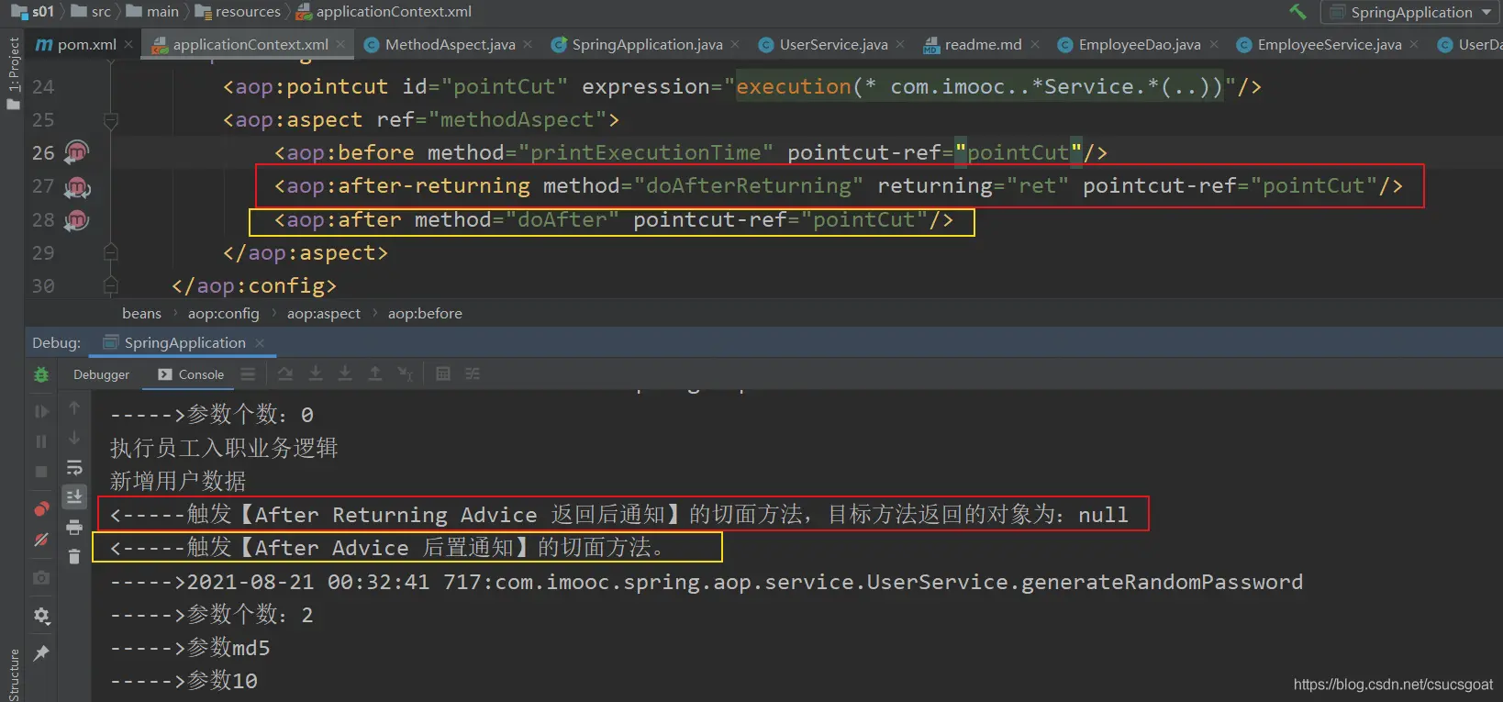
Task: Close the pom.xml editor tab
Action: pos(128,44)
